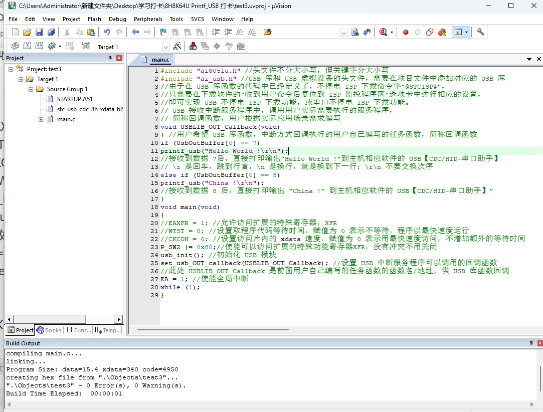
Task: Open the find text combo dropdown arrow
Action: pos(344,33)
